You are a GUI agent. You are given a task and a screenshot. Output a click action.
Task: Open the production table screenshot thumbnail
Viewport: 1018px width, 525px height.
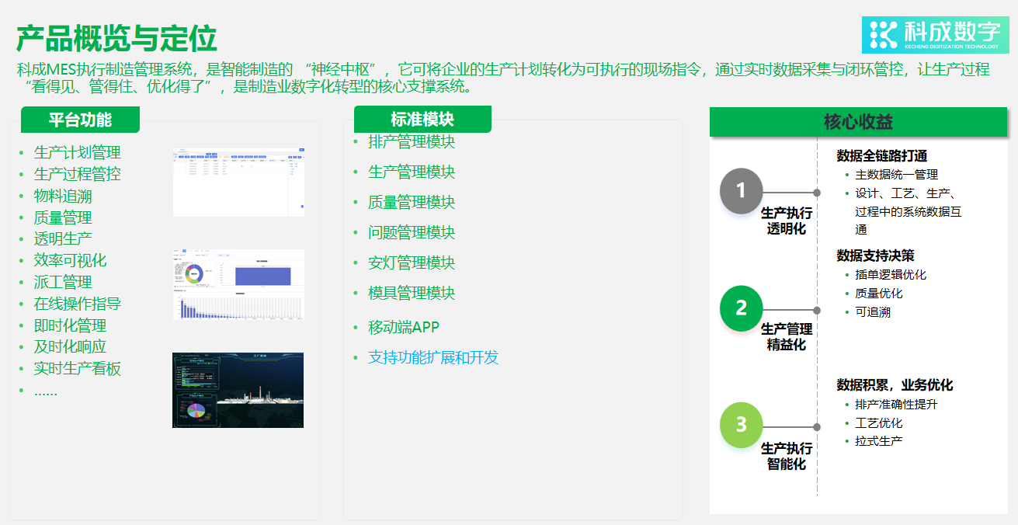(x=238, y=181)
